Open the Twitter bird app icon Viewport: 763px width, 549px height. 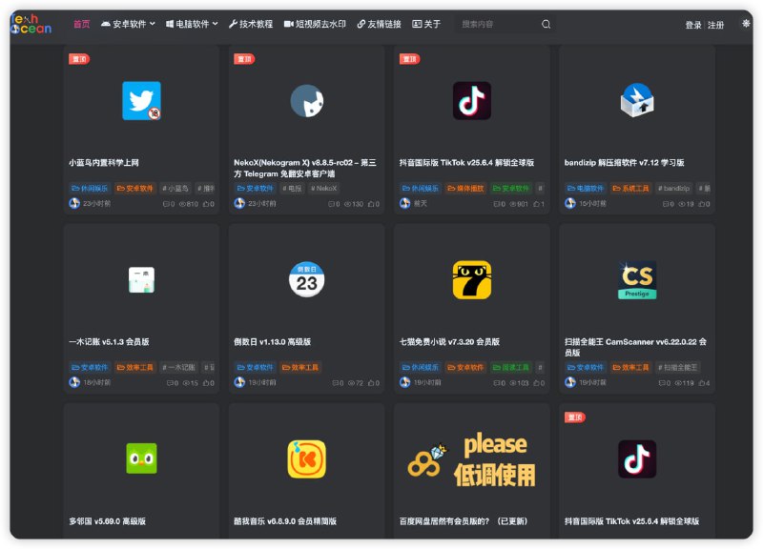(141, 101)
